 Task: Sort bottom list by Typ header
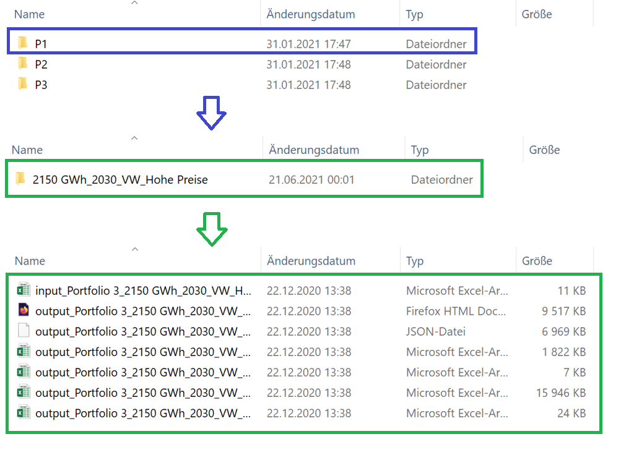[x=414, y=261]
